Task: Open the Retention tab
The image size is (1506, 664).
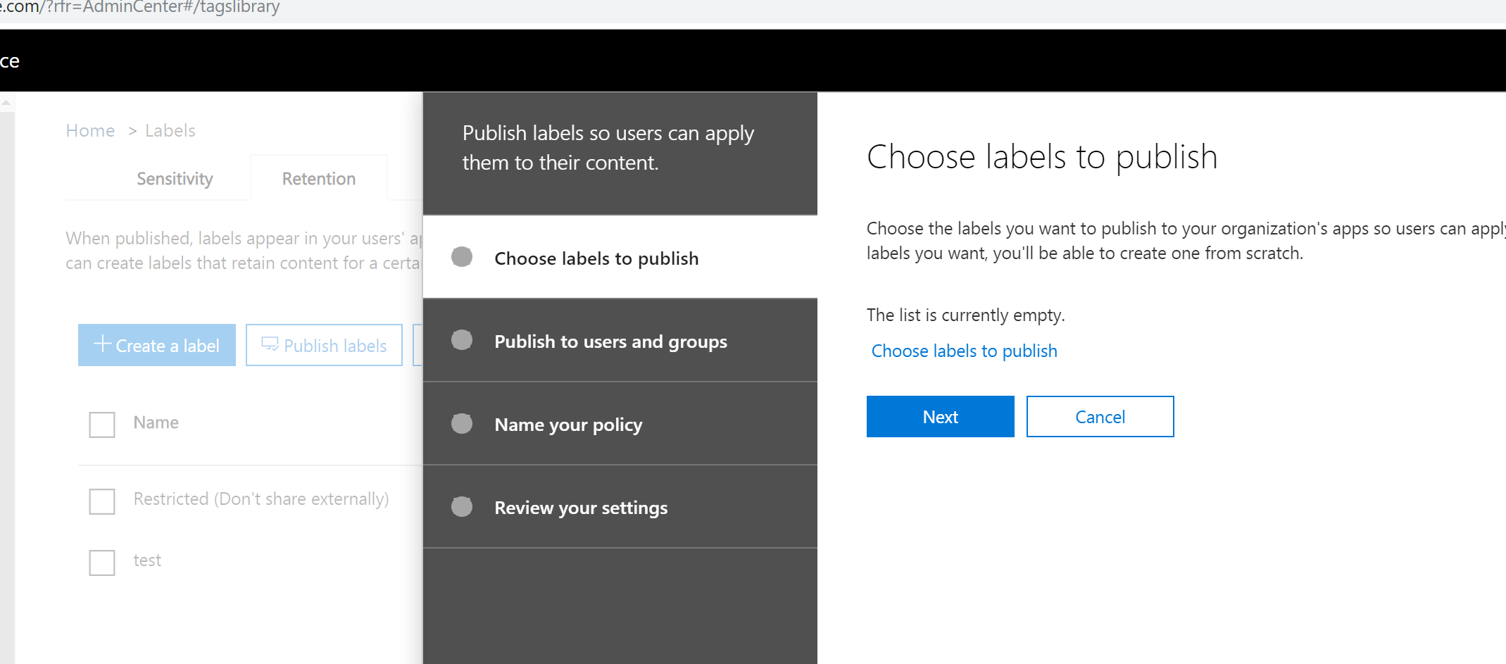Action: pyautogui.click(x=318, y=179)
